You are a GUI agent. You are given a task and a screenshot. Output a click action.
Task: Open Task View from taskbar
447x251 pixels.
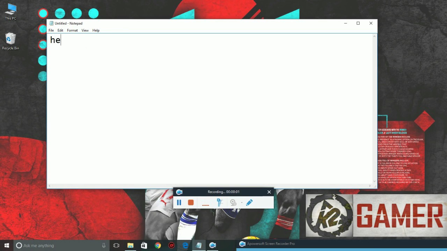point(116,245)
